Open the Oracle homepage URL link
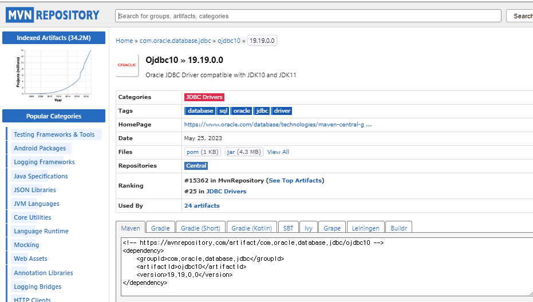Image resolution: width=533 pixels, height=302 pixels. [278, 124]
